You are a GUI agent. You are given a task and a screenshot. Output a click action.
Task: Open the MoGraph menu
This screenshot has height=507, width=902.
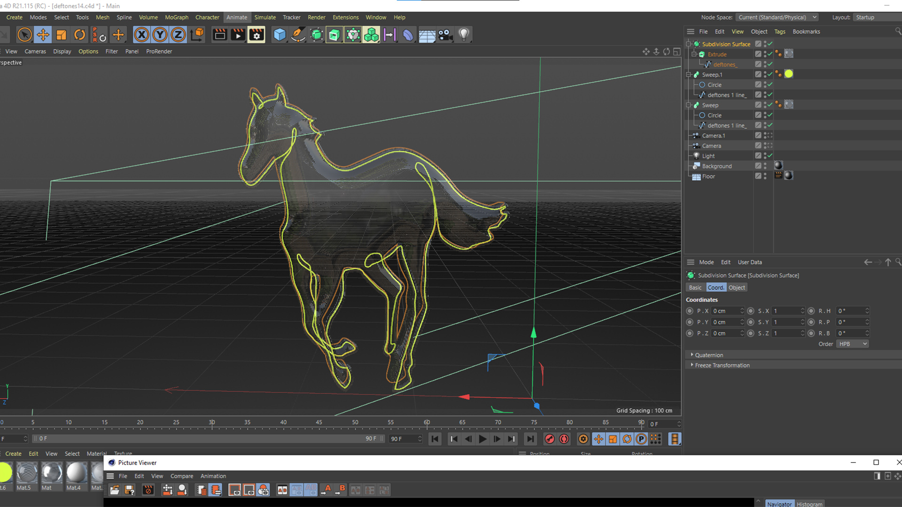[x=176, y=17]
